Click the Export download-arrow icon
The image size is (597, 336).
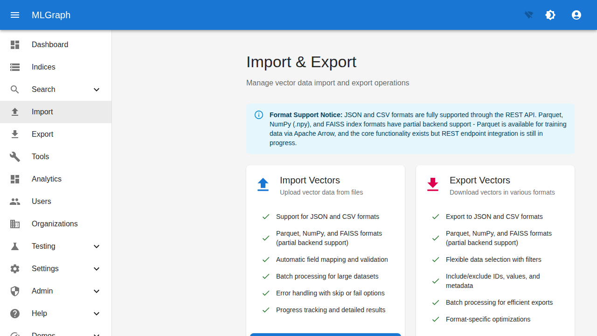15,134
